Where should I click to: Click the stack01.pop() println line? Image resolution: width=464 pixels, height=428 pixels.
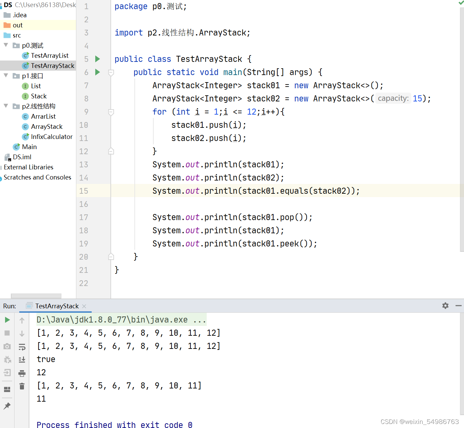pyautogui.click(x=232, y=217)
